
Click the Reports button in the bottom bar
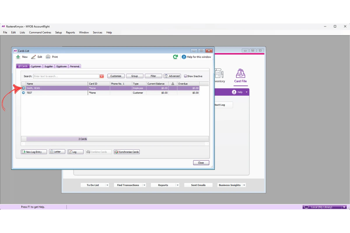163,185
